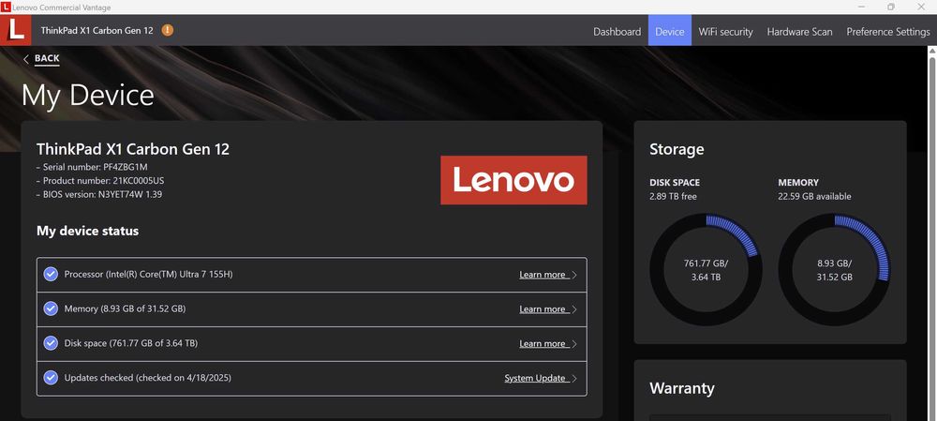This screenshot has width=937, height=421.
Task: Select the Device tab
Action: (670, 32)
